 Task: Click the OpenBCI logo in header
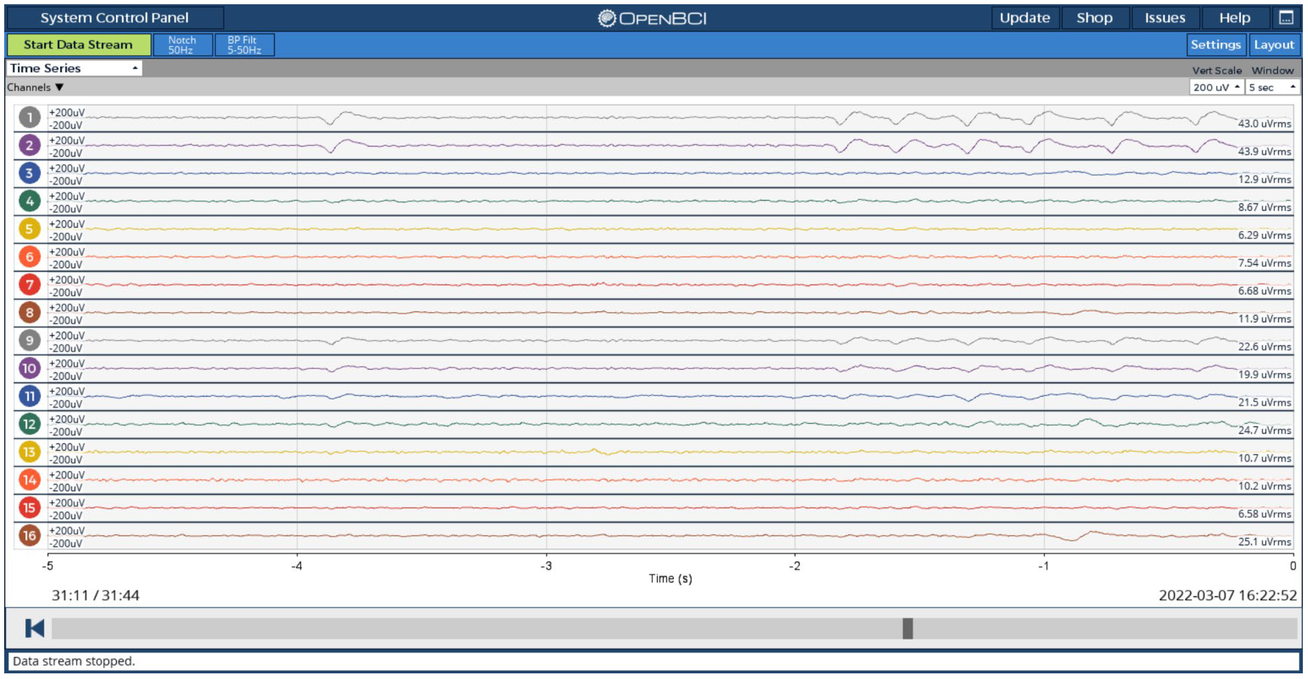[652, 18]
